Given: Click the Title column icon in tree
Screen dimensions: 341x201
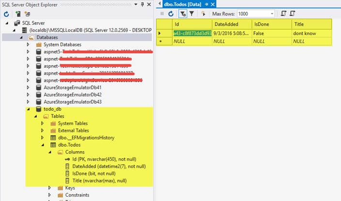Looking at the screenshot, I should (x=67, y=181).
